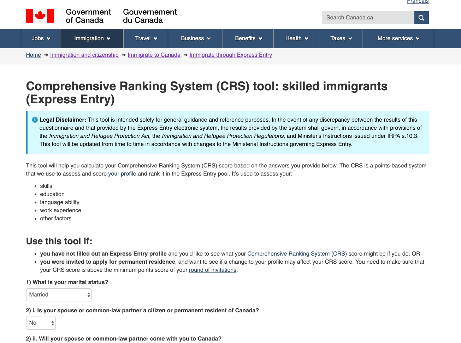This screenshot has height=343, width=461.
Task: Open Comprehensive Ranking System (CRS) link
Action: click(297, 254)
